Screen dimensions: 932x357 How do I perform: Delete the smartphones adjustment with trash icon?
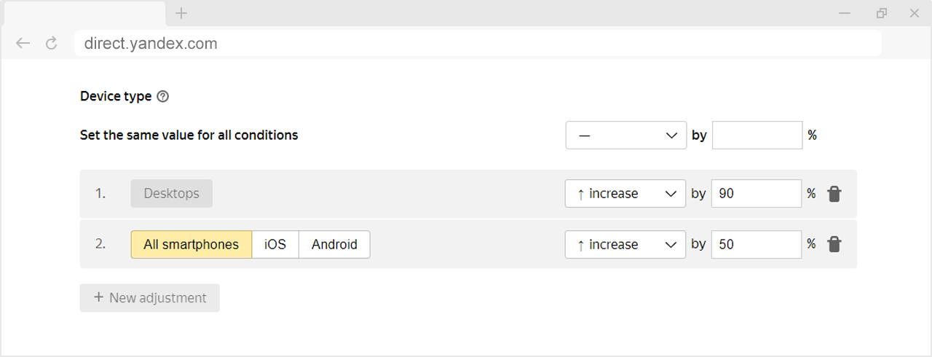834,245
